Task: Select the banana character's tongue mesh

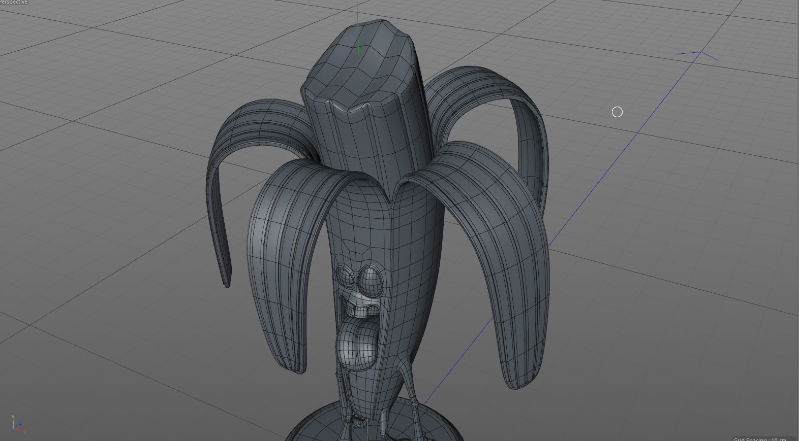Action: coord(356,343)
